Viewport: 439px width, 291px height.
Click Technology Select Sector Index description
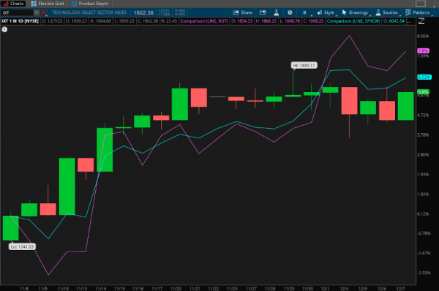pos(89,12)
